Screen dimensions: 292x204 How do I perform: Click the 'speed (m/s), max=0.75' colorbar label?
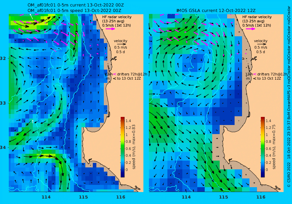pyautogui.click(x=274, y=147)
